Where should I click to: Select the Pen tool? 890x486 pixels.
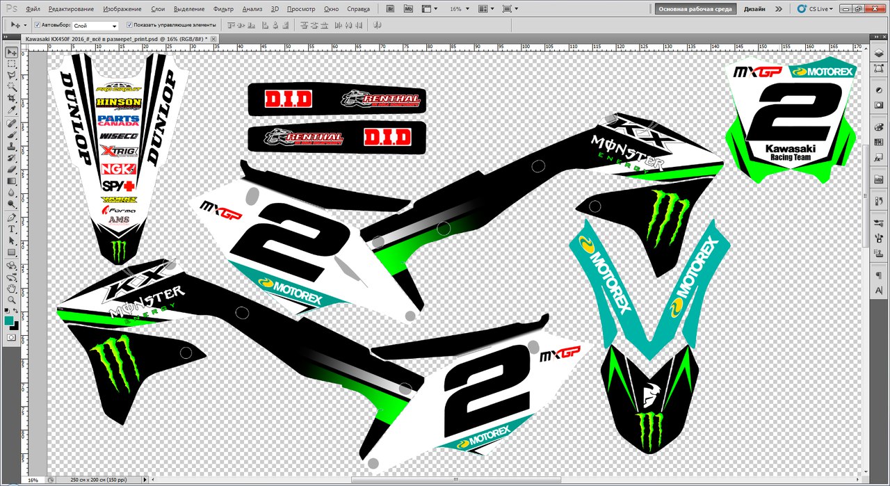12,218
